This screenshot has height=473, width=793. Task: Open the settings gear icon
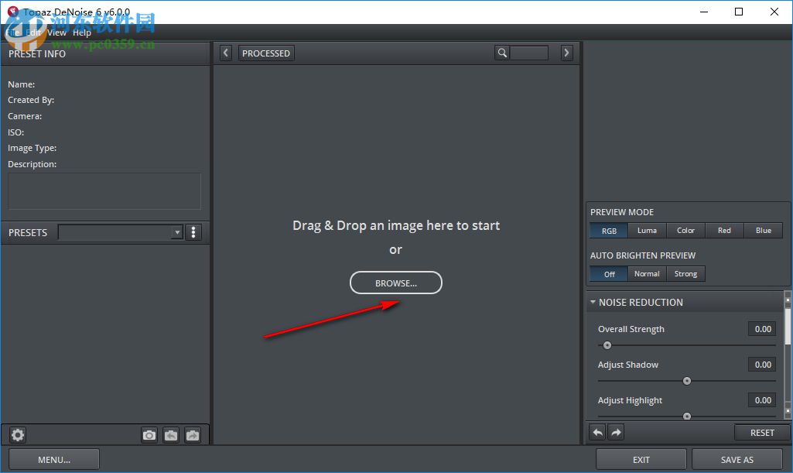pyautogui.click(x=18, y=434)
